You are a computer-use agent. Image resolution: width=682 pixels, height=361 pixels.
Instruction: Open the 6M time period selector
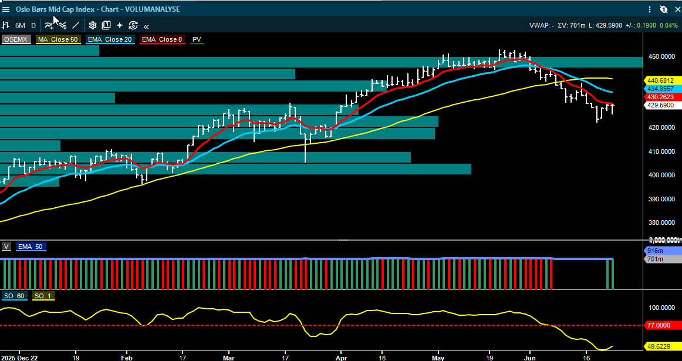pyautogui.click(x=20, y=26)
